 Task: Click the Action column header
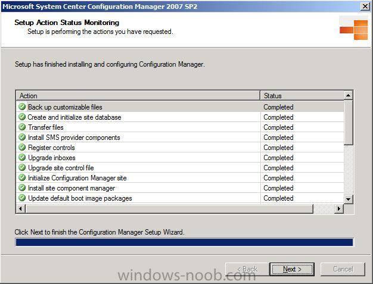point(138,95)
